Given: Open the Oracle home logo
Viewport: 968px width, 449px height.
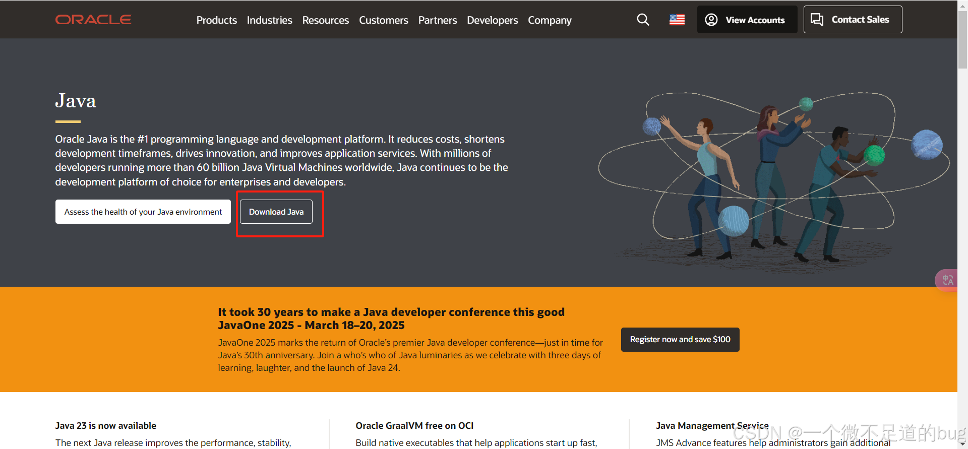Looking at the screenshot, I should 93,20.
